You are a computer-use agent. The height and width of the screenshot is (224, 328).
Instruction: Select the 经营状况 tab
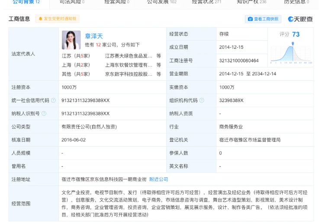coord(206,2)
